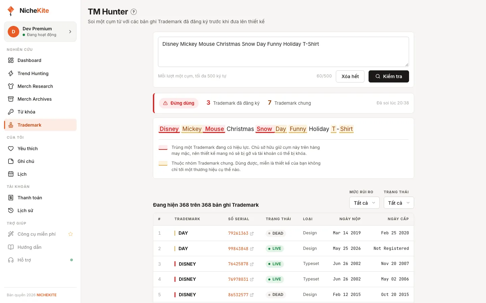Click the Yêu thích heart icon
The height and width of the screenshot is (303, 486).
[11, 148]
